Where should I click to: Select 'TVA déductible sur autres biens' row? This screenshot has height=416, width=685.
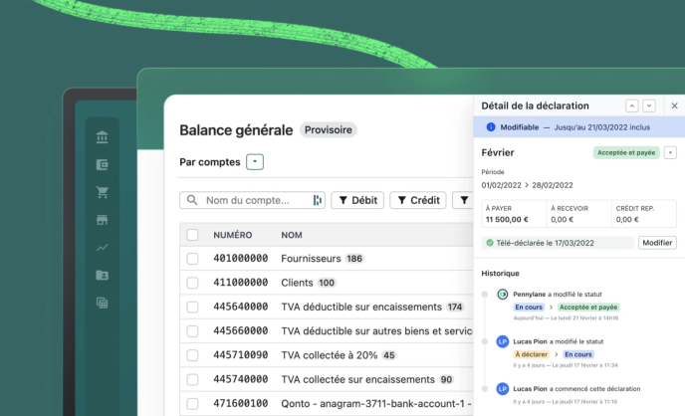376,330
